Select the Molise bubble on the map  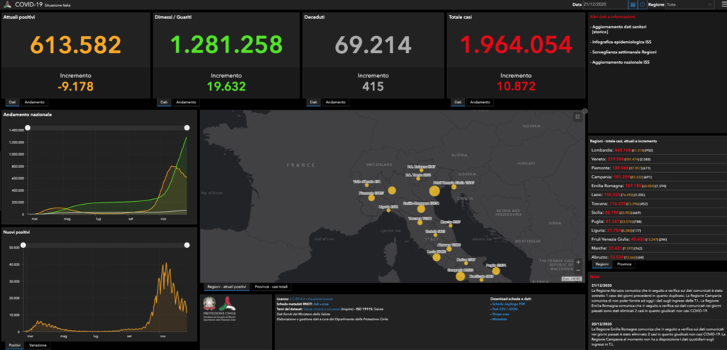click(466, 263)
